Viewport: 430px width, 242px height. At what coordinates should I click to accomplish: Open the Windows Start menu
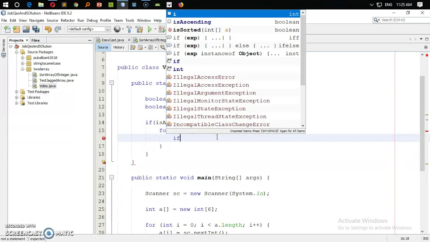5,5
